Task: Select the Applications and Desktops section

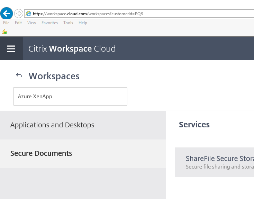Action: [83, 125]
